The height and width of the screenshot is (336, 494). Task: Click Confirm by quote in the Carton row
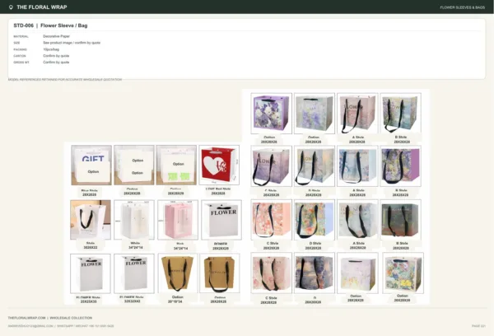[56, 56]
